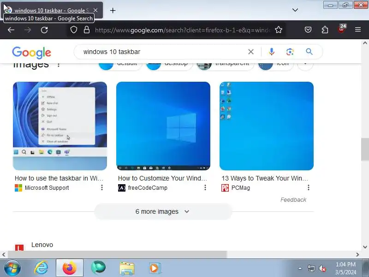Go back to previous page
This screenshot has width=369, height=277.
[11, 30]
